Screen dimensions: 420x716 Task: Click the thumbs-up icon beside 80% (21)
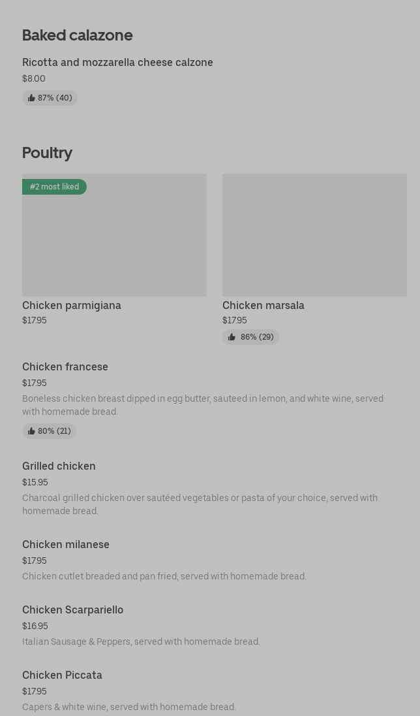pyautogui.click(x=31, y=431)
